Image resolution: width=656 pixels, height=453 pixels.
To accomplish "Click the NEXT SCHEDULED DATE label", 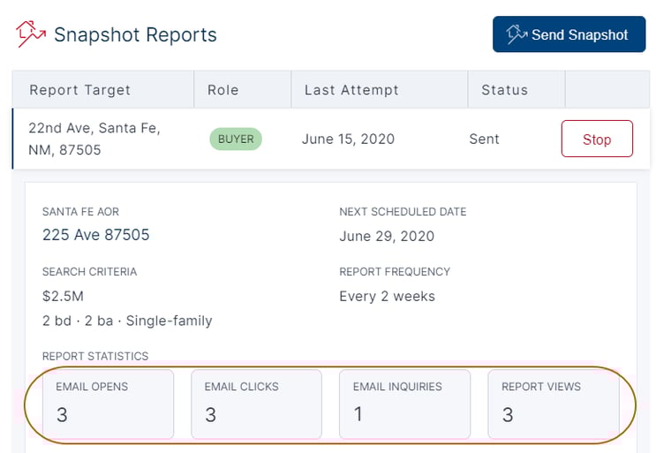I will [403, 212].
